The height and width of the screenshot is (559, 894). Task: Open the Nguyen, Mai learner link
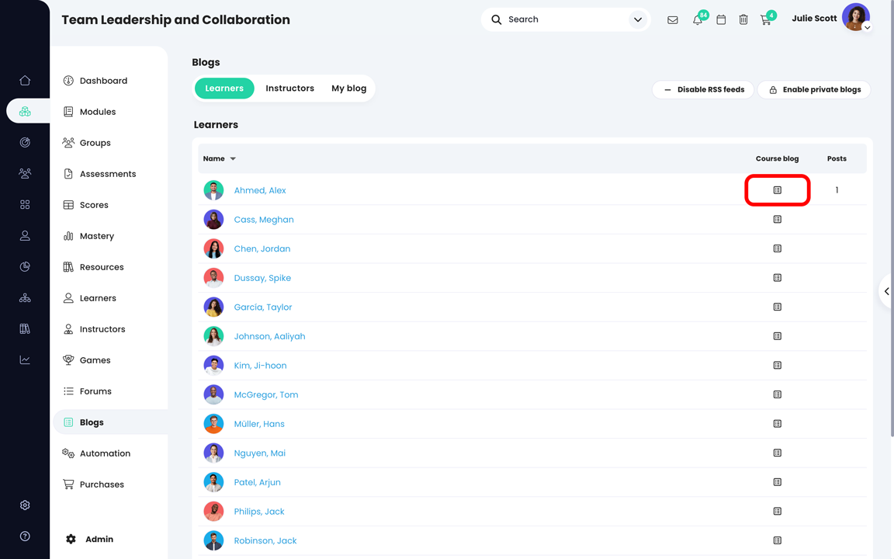pos(259,453)
